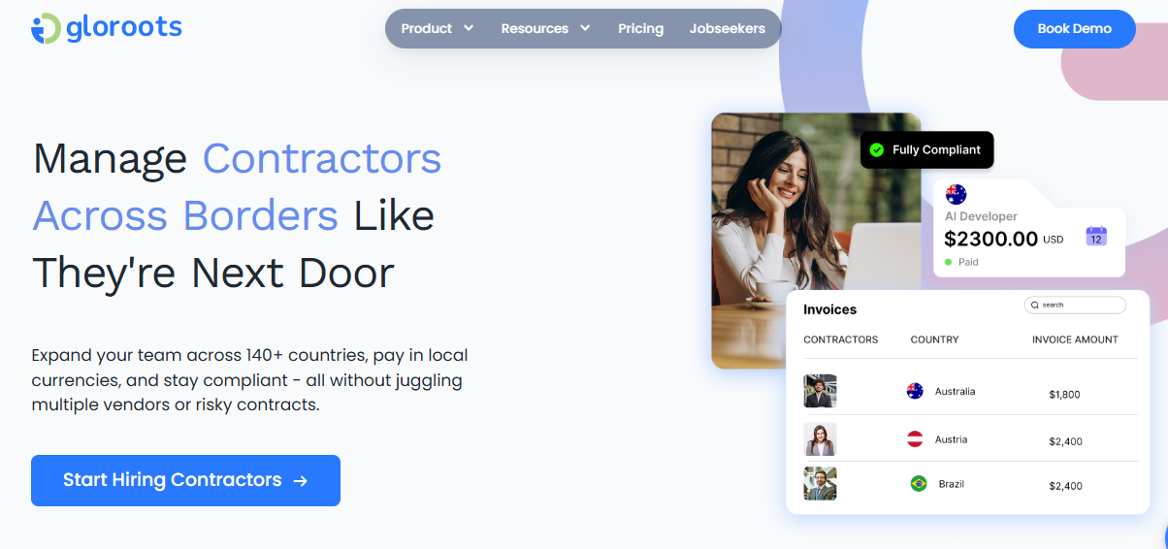
Task: Click the magnifier icon in invoices search
Action: pyautogui.click(x=1035, y=305)
